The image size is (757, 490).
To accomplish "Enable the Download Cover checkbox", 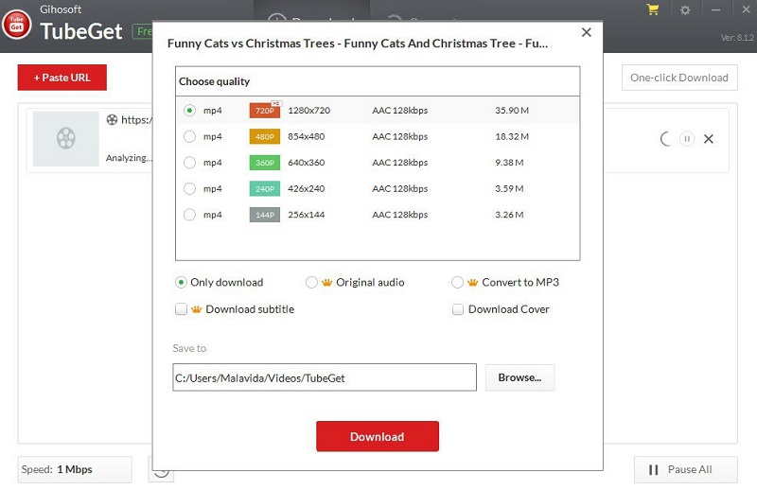I will (458, 309).
